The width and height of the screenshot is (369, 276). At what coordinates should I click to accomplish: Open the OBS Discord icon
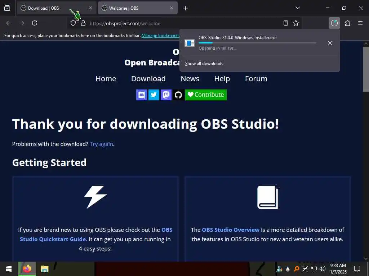(141, 95)
